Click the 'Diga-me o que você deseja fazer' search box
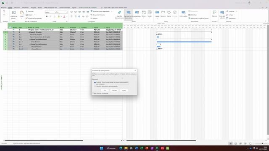The width and height of the screenshot is (269, 151). pyautogui.click(x=114, y=8)
